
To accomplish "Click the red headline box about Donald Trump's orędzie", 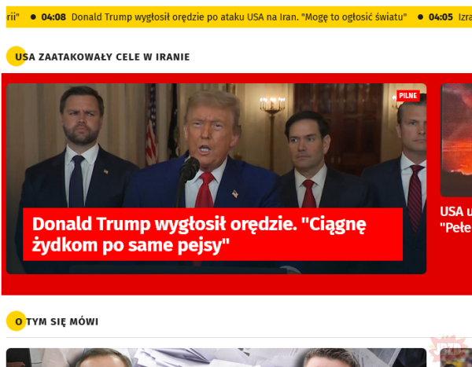I will click(x=213, y=234).
